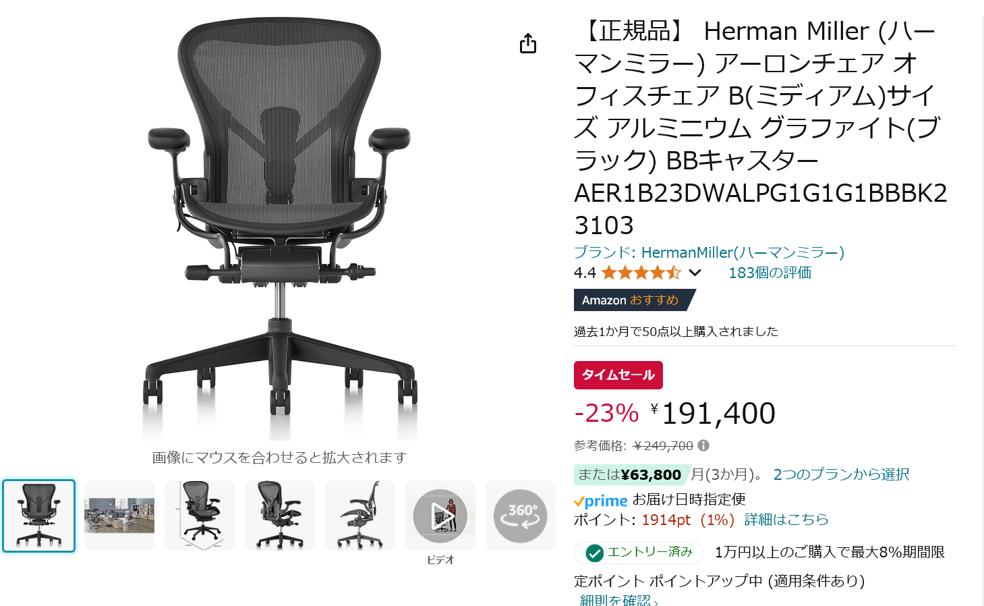Click 2つのプランから選択 link
Screen dimensions: 984x606
pyautogui.click(x=841, y=474)
